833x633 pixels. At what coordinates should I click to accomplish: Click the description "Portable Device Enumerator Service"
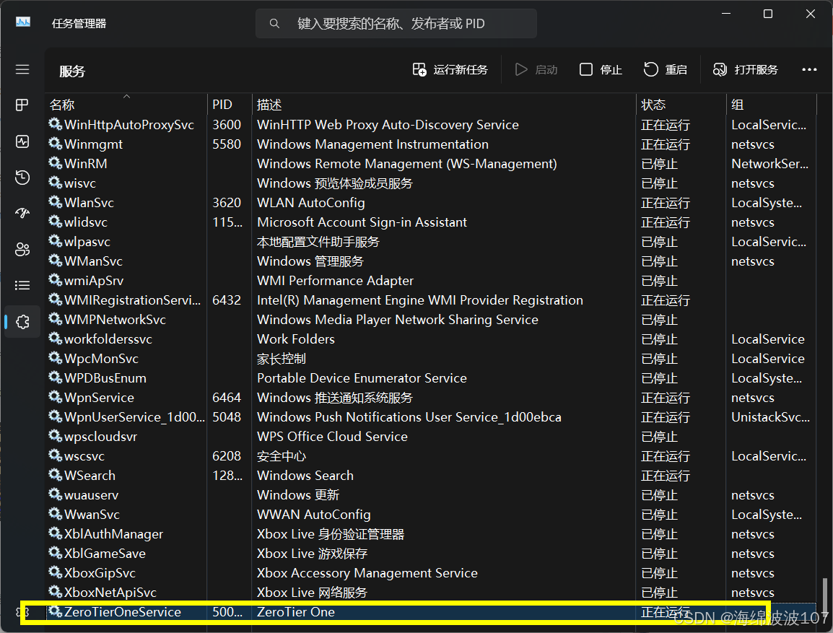[x=362, y=377]
